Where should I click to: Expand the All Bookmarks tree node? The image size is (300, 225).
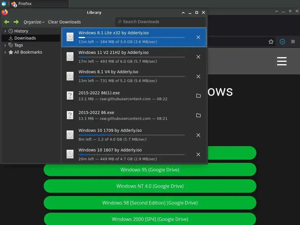(x=5, y=52)
